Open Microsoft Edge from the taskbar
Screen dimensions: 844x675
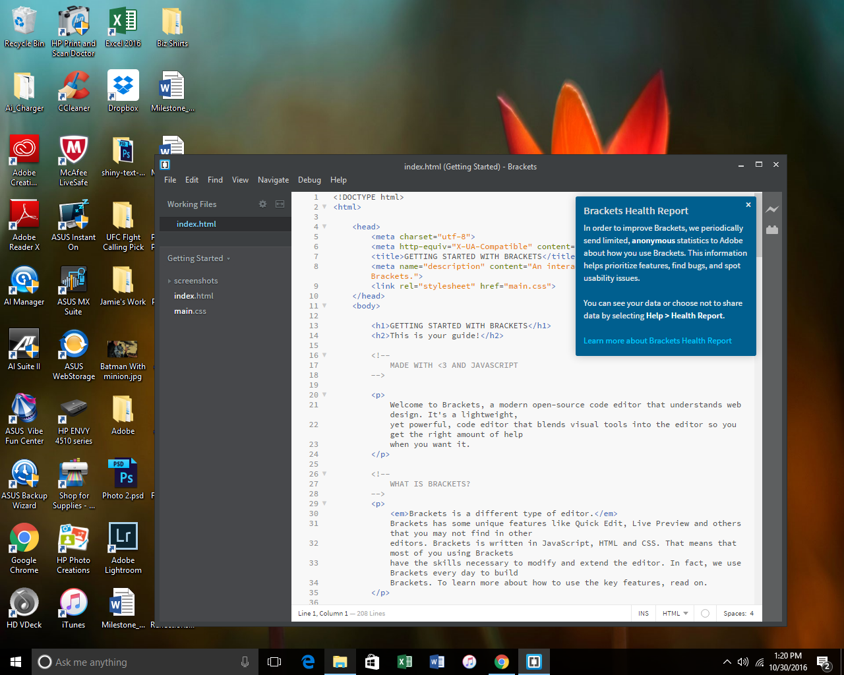[x=308, y=662]
